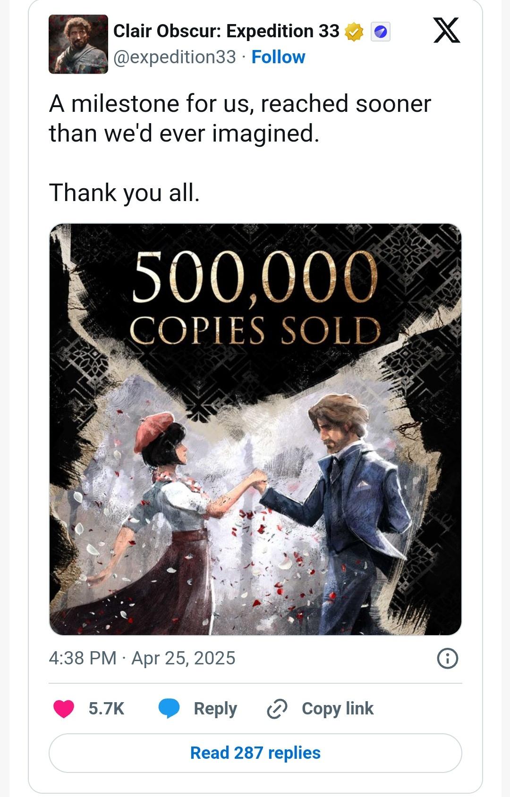Open the circled info icon
This screenshot has width=510, height=797.
[x=448, y=658]
